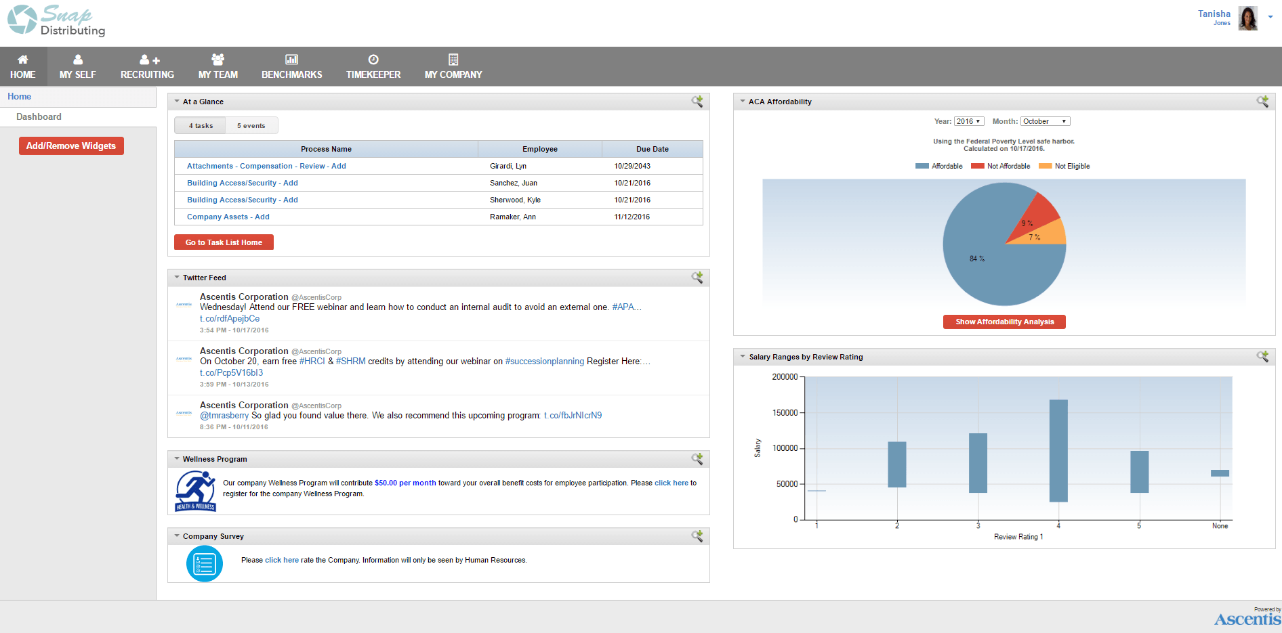The width and height of the screenshot is (1282, 633).
Task: Open user menu arrow beside Tanisha Jones
Action: click(x=1270, y=17)
